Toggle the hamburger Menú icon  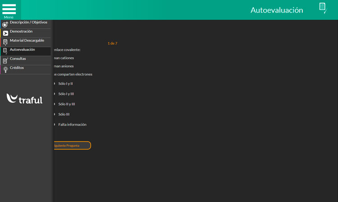[x=9, y=10]
